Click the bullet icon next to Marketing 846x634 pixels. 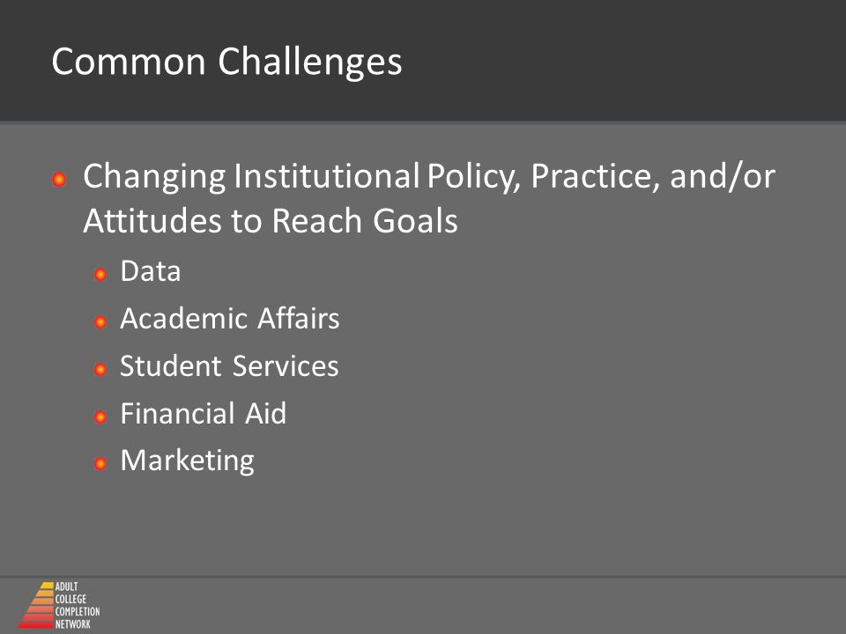100,464
